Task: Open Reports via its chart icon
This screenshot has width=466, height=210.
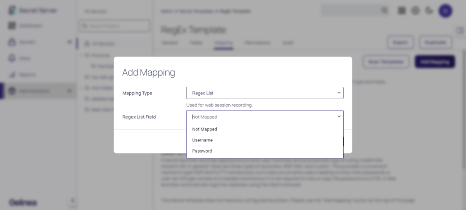Action: click(12, 74)
